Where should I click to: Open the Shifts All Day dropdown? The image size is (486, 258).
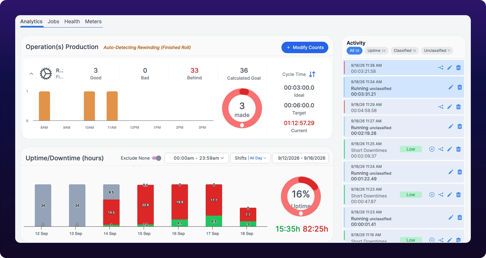tap(250, 158)
